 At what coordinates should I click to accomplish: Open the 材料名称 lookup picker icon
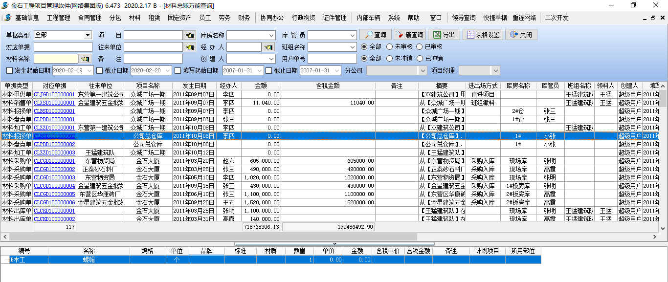coord(86,59)
